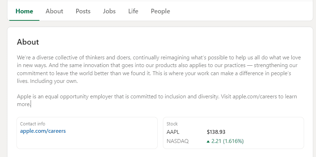This screenshot has height=157, width=316.
Task: Click the 2.21 (1.616%) stock change
Action: (228, 141)
